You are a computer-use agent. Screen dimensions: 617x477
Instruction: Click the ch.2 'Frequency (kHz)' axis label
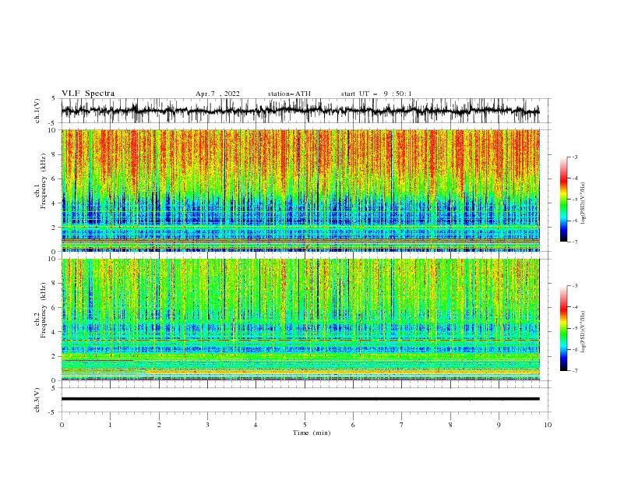click(44, 310)
